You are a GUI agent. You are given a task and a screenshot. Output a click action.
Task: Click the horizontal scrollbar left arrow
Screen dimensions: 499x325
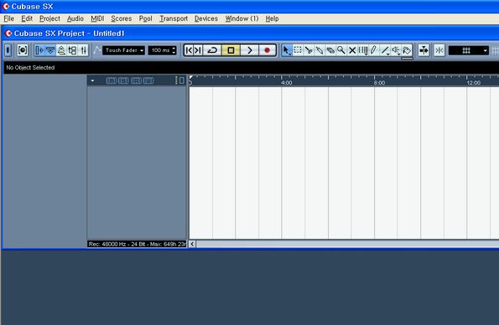[192, 244]
